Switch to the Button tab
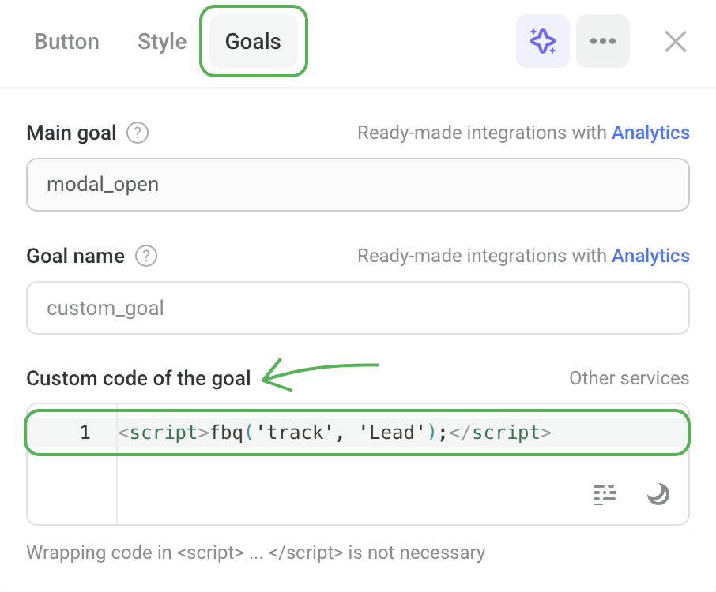 pyautogui.click(x=67, y=41)
